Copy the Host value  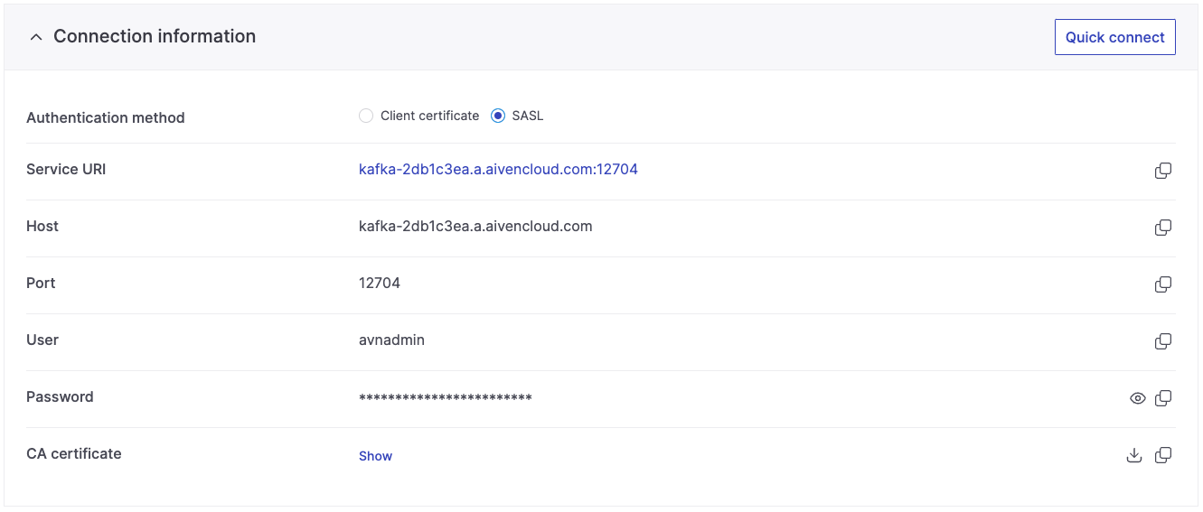pyautogui.click(x=1163, y=228)
